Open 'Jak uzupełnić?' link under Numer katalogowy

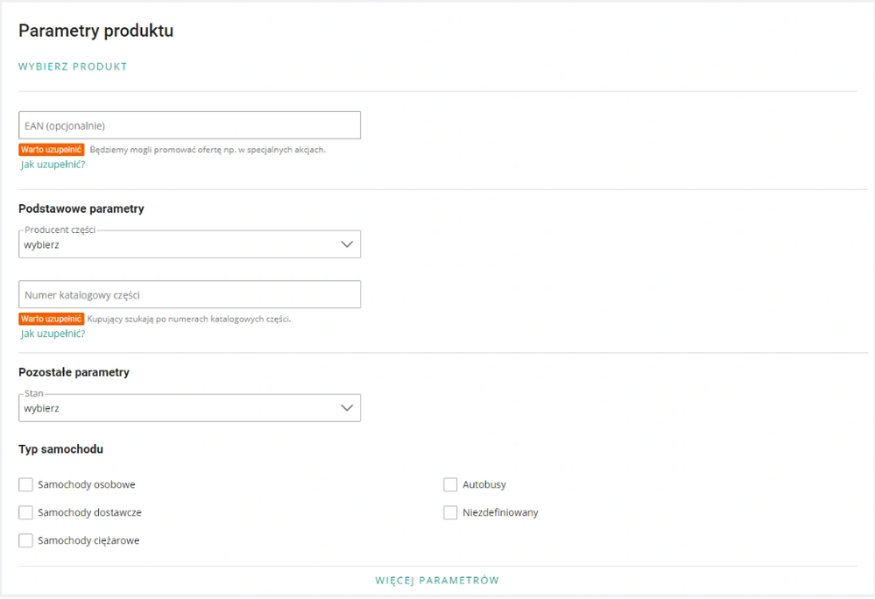pos(53,334)
